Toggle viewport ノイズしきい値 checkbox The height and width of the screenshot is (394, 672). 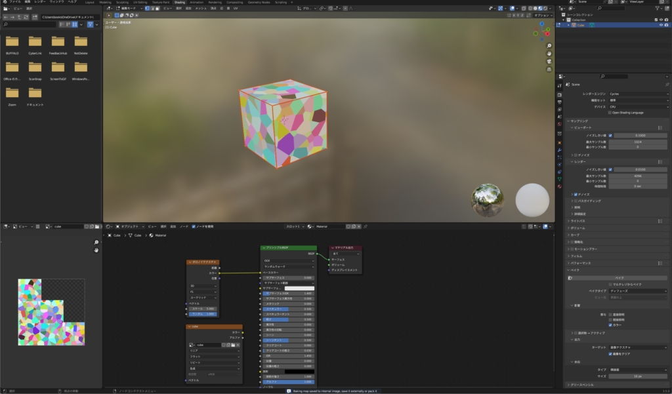click(x=610, y=135)
